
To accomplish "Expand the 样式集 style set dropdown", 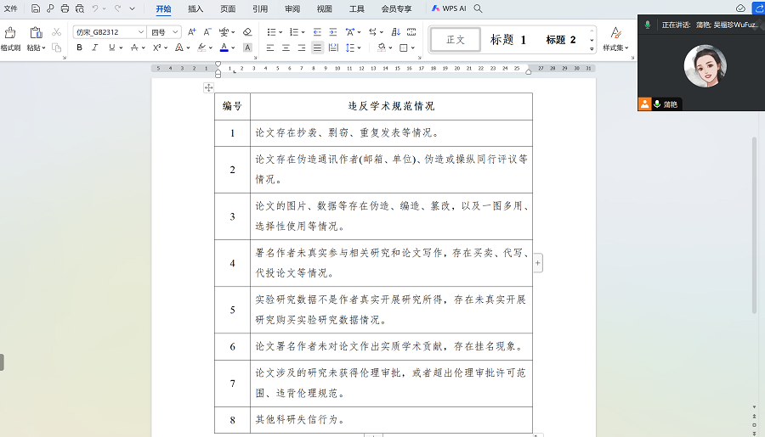I will coord(615,48).
